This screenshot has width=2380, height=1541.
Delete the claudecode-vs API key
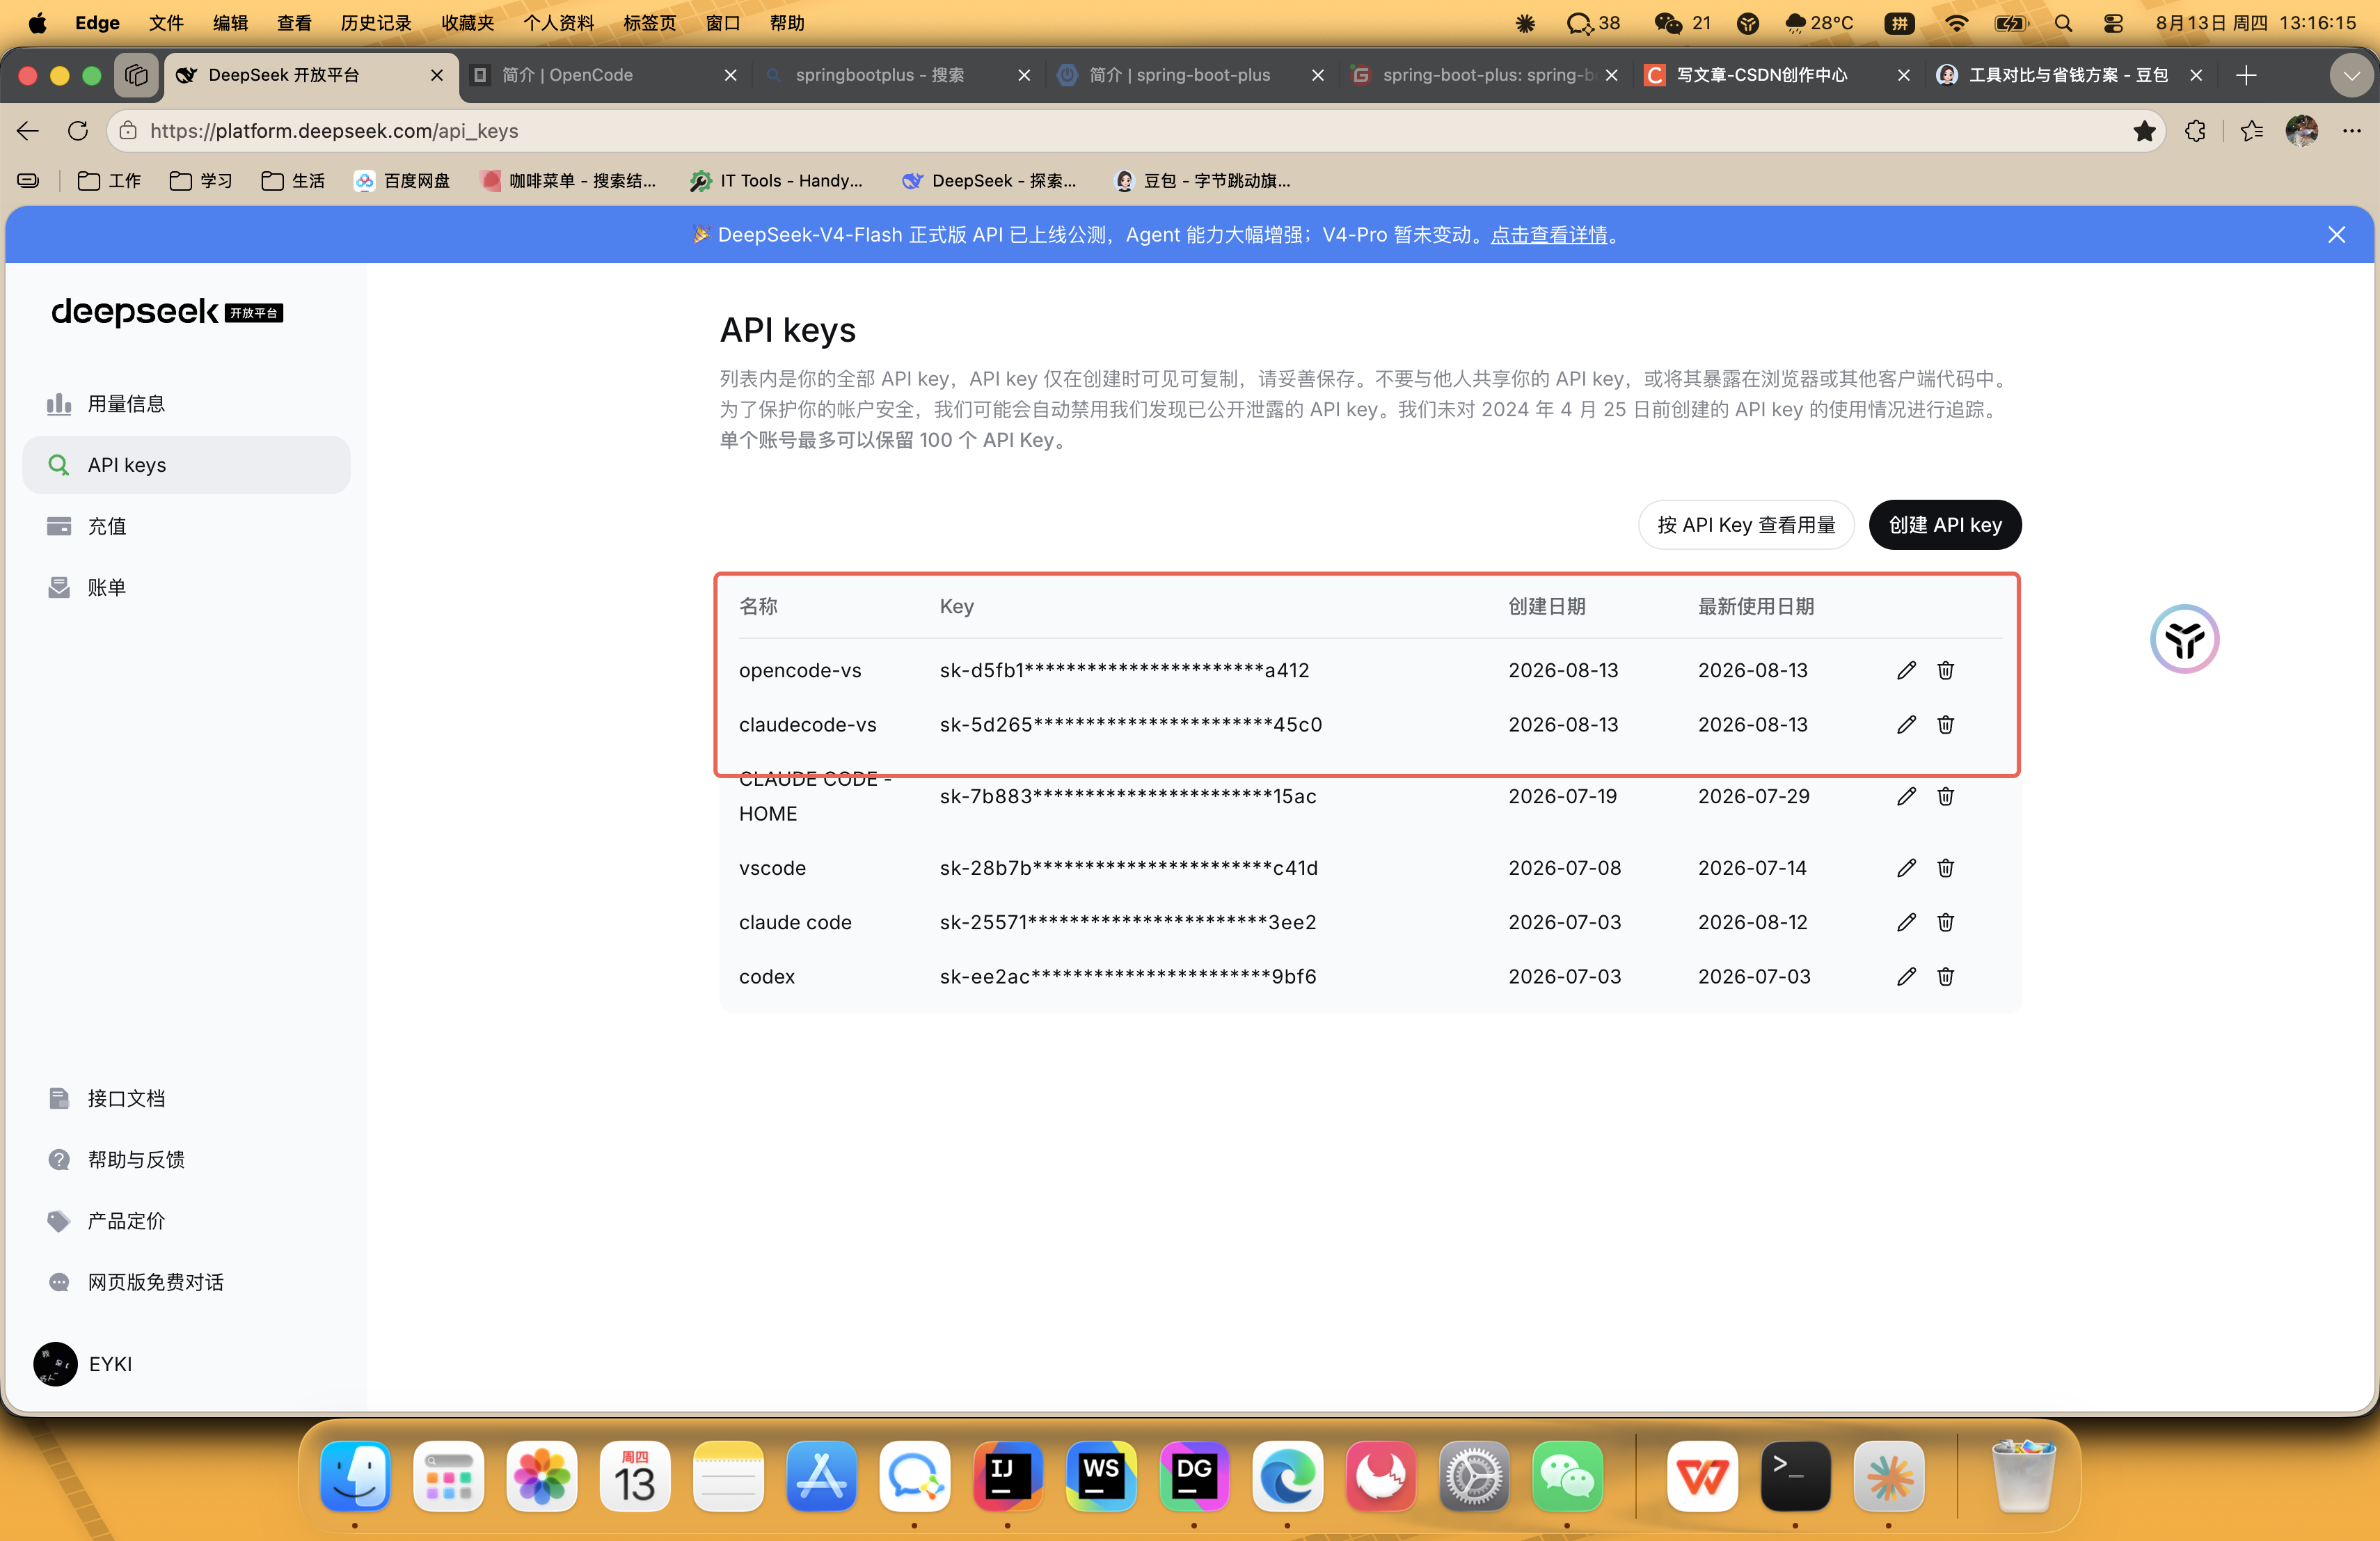pos(1945,724)
